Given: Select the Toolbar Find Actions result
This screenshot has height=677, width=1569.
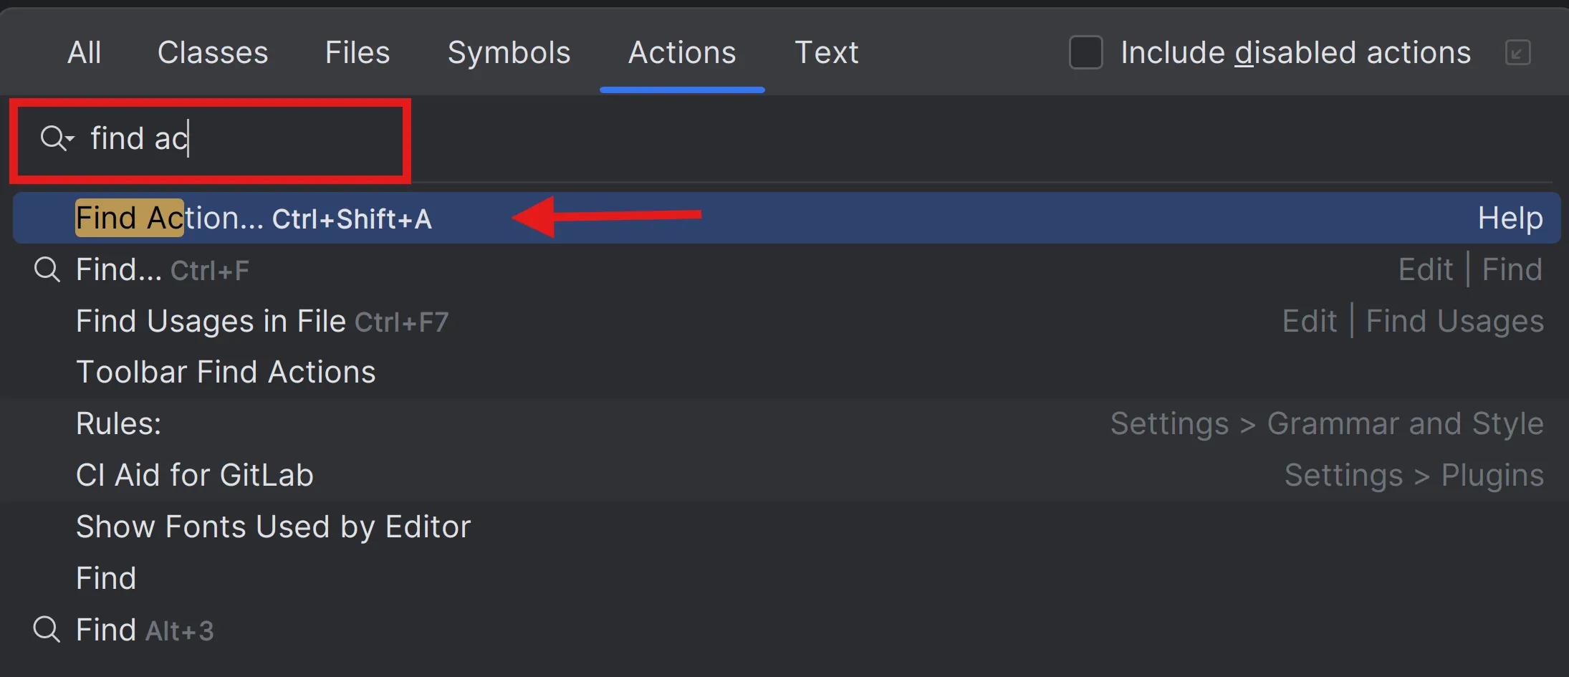Looking at the screenshot, I should [226, 373].
